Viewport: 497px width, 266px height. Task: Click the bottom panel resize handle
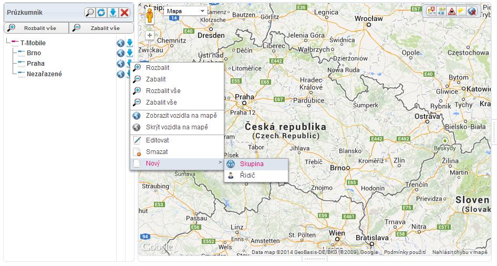pyautogui.click(x=314, y=259)
